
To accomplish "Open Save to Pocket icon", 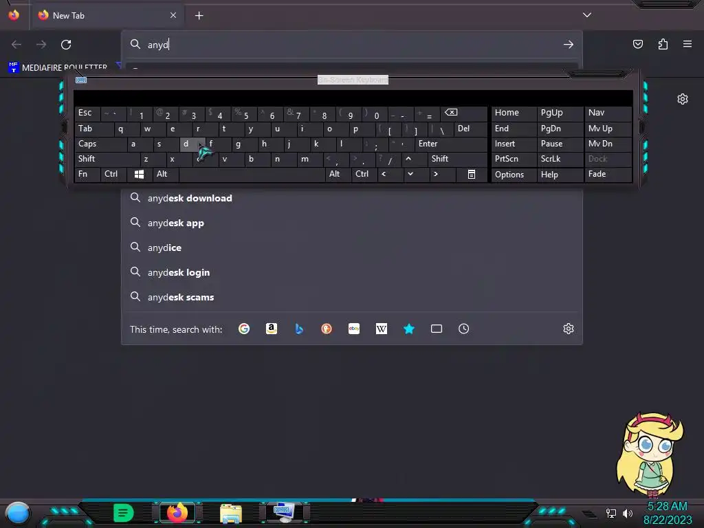I will 637,44.
